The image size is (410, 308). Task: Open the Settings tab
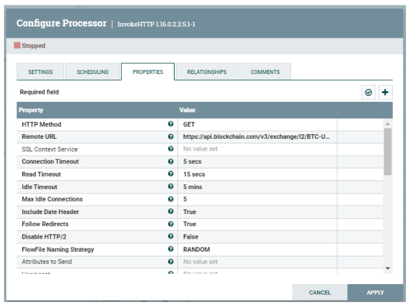point(40,71)
